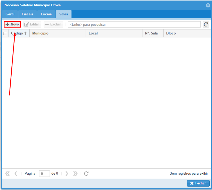Toggle the select-all checkbox in header
This screenshot has width=212, height=190.
point(5,33)
